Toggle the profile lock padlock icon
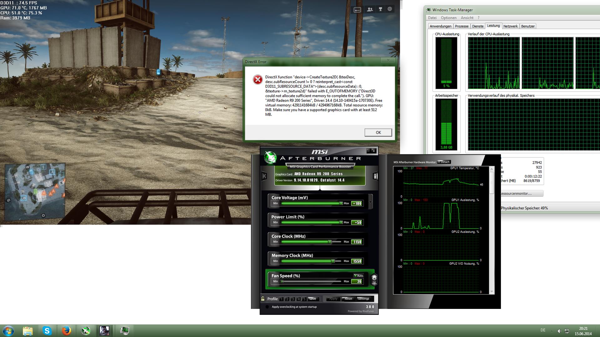 [x=263, y=299]
